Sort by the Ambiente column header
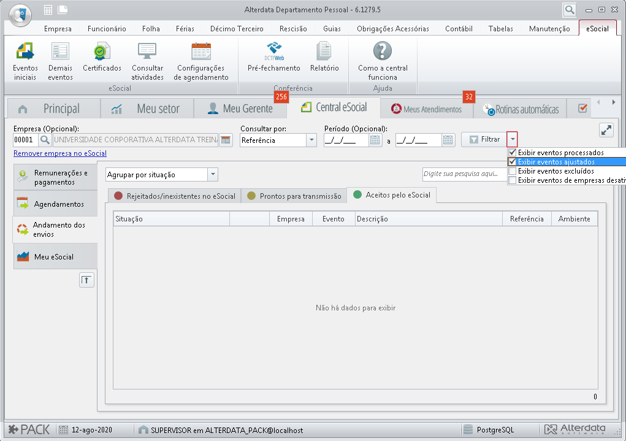The height and width of the screenshot is (441, 626). tap(574, 219)
